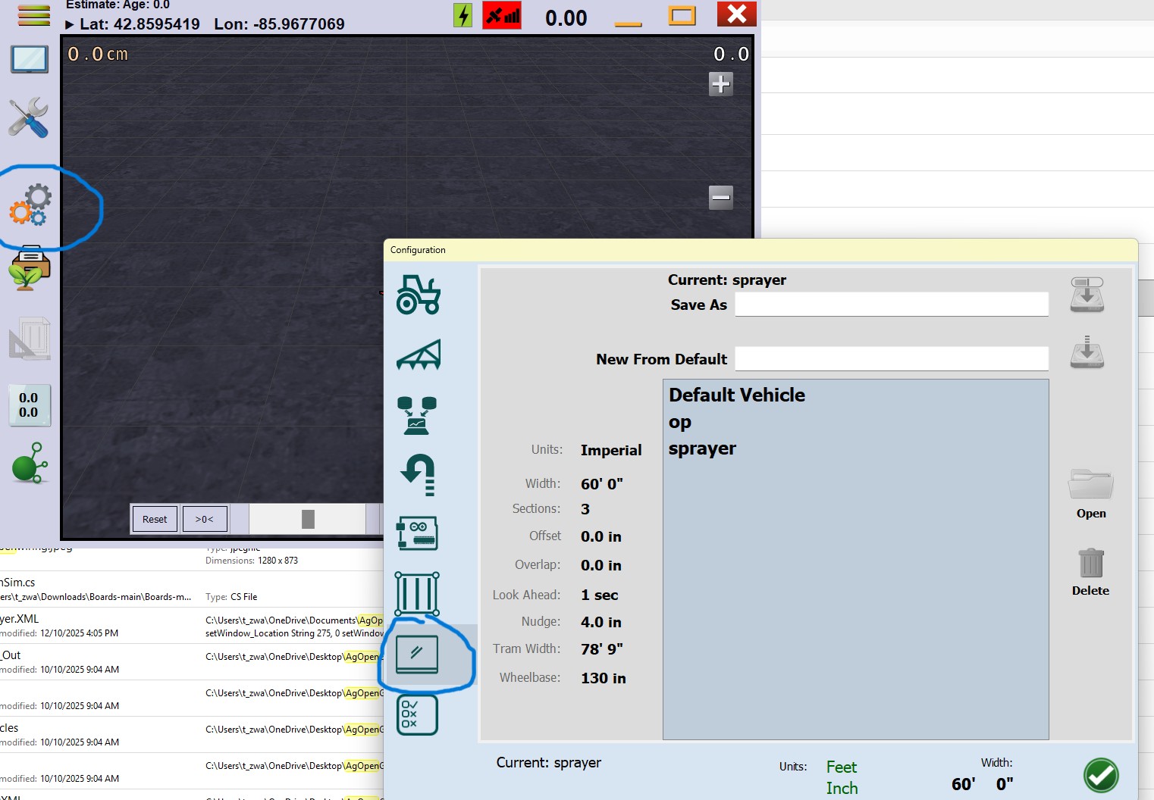Click the Open vehicle folder button
Screen dimensions: 1154x800
click(x=1090, y=493)
